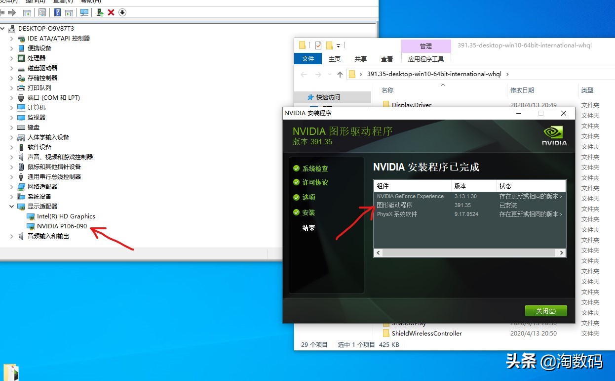Click the Show/Hide console tree icon

coord(28,12)
